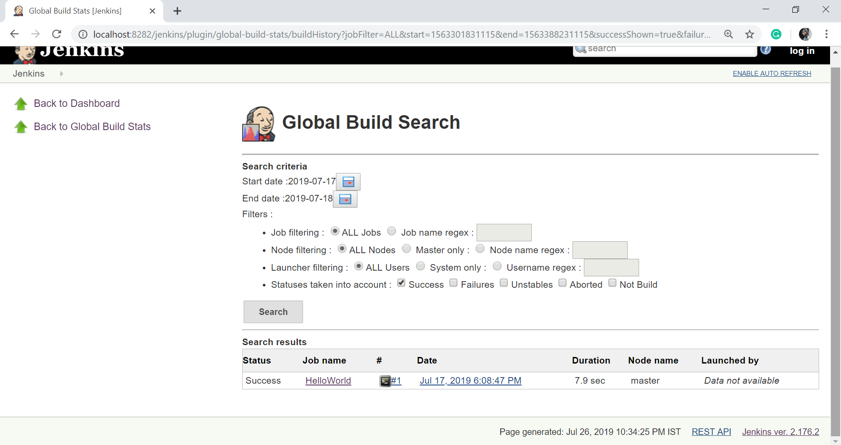Open console output icon for build #1
Screen dimensions: 841x445
tap(385, 381)
